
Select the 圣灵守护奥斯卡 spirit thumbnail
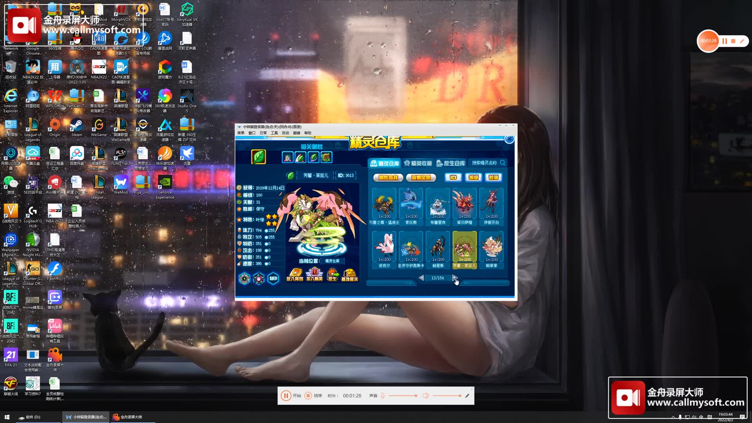[411, 247]
